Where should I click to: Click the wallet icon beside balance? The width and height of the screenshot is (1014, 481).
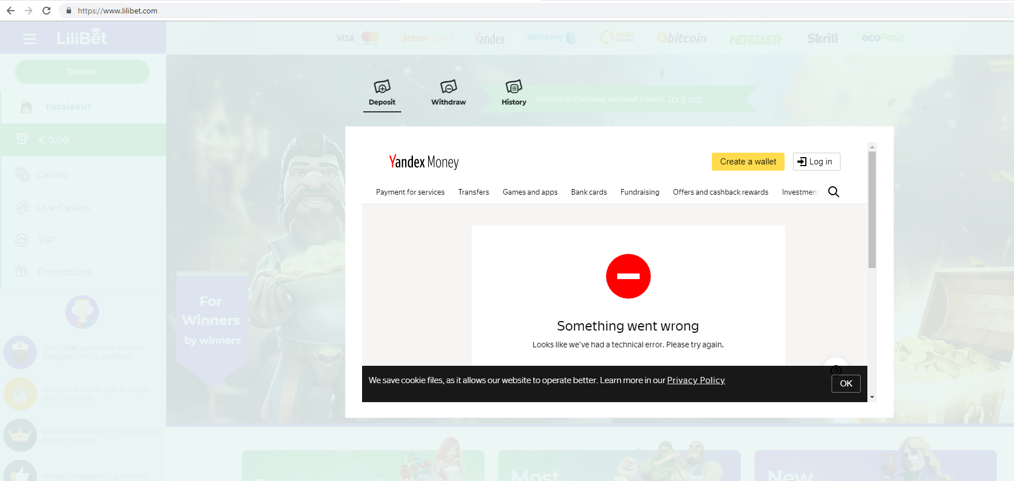(x=21, y=139)
